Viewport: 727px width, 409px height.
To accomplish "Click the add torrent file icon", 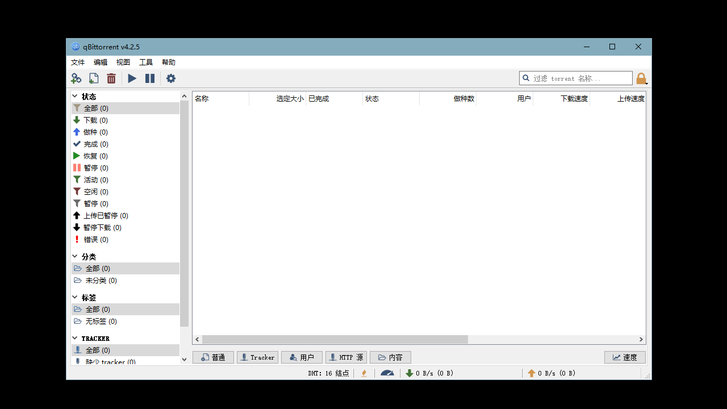I will (94, 78).
